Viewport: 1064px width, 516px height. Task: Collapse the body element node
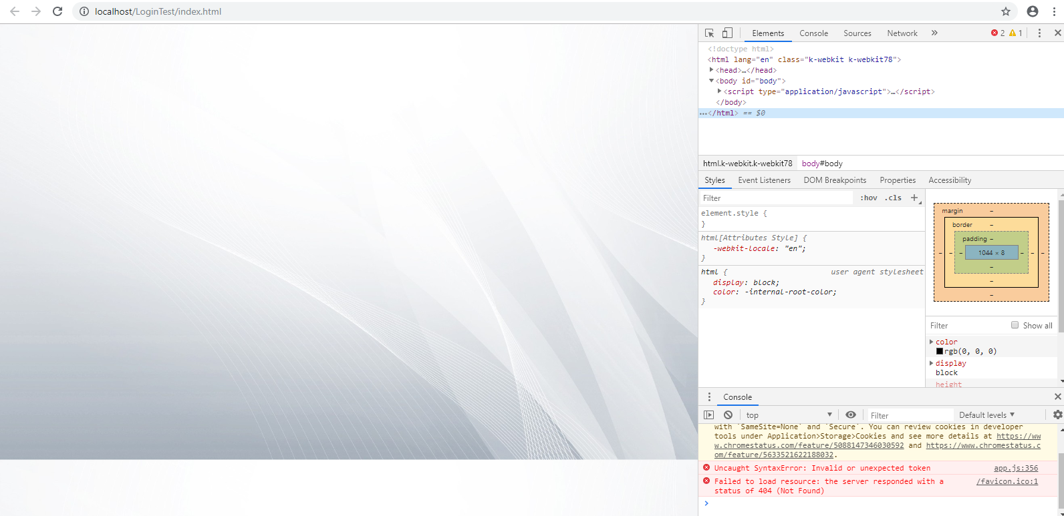coord(712,81)
